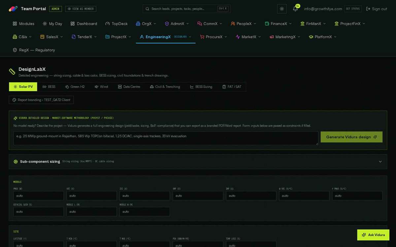Open Report branding TEST_QA72 Client
Viewport: 396px width, 247px height.
click(41, 100)
